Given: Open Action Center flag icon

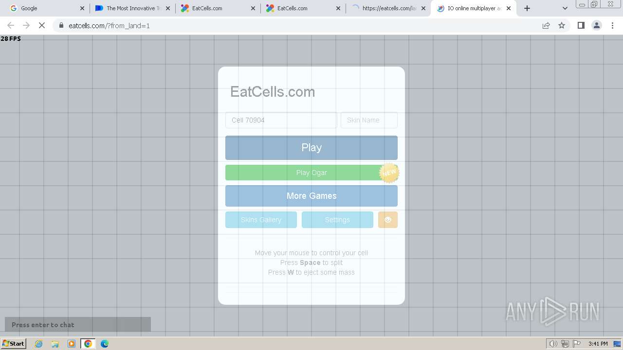Looking at the screenshot, I should (x=577, y=344).
